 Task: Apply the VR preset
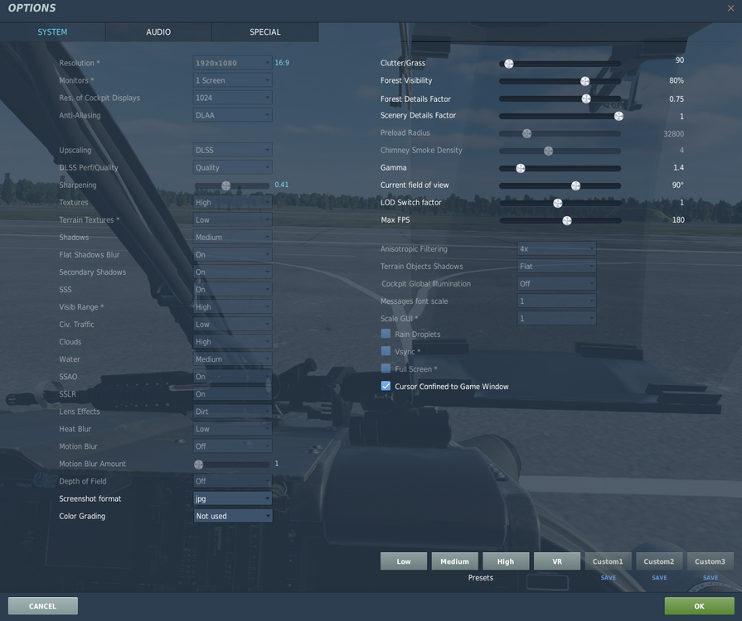coord(557,561)
